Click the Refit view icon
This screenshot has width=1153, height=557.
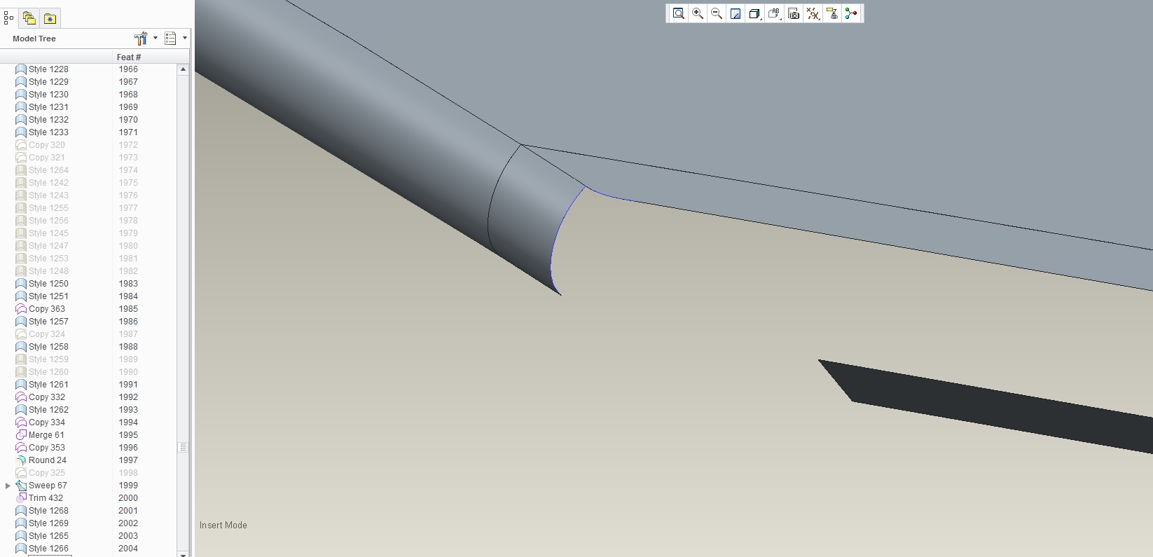click(678, 13)
